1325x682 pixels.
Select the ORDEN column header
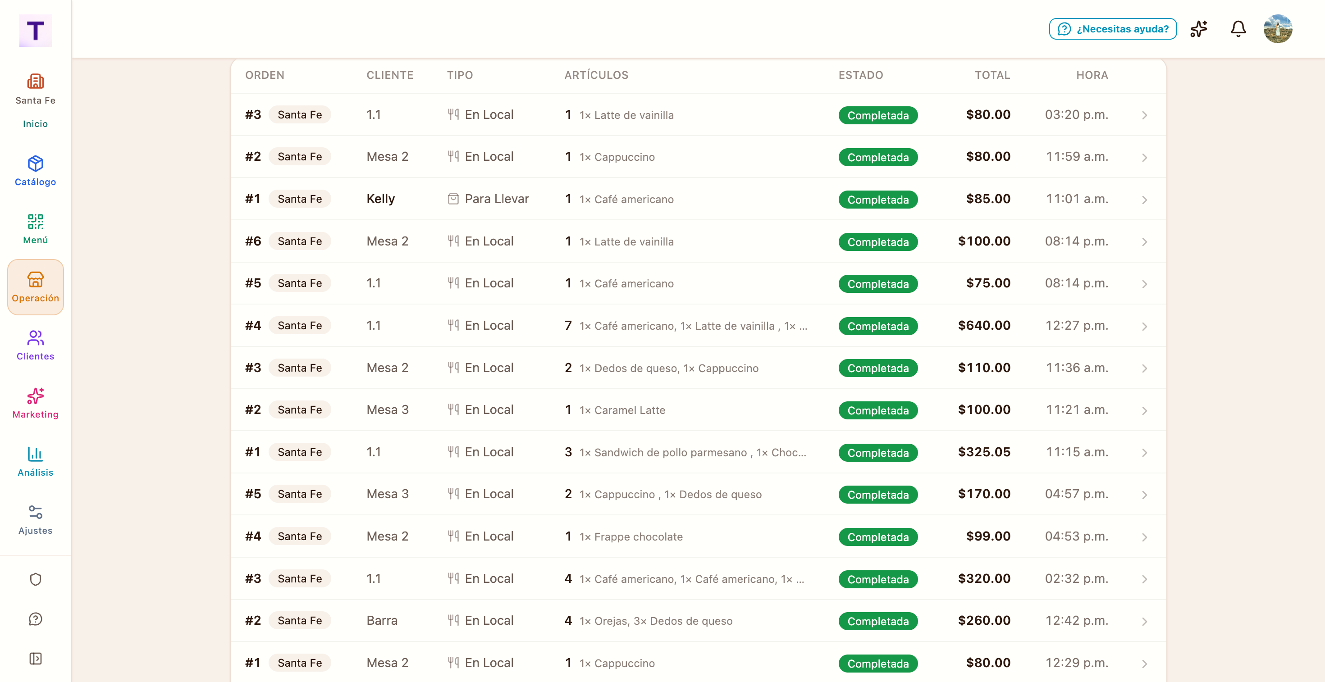click(x=265, y=75)
